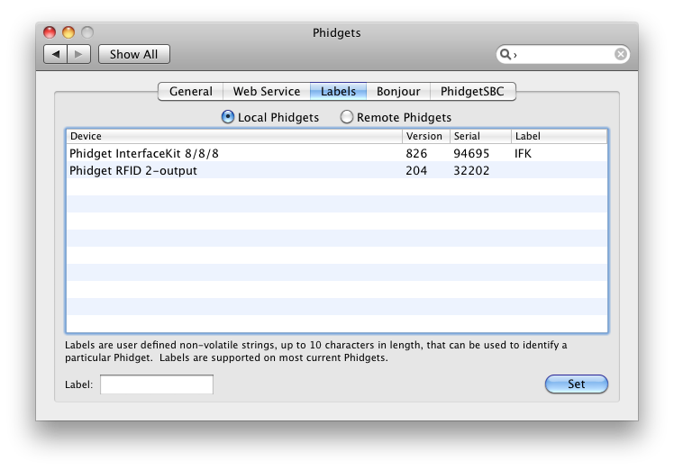
Task: Select the Labels tab
Action: 338,92
